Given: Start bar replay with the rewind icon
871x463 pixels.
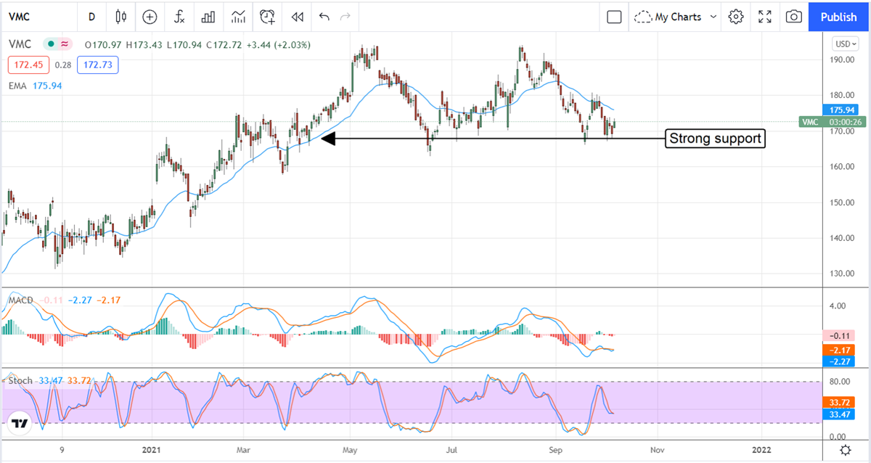Looking at the screenshot, I should pos(297,16).
